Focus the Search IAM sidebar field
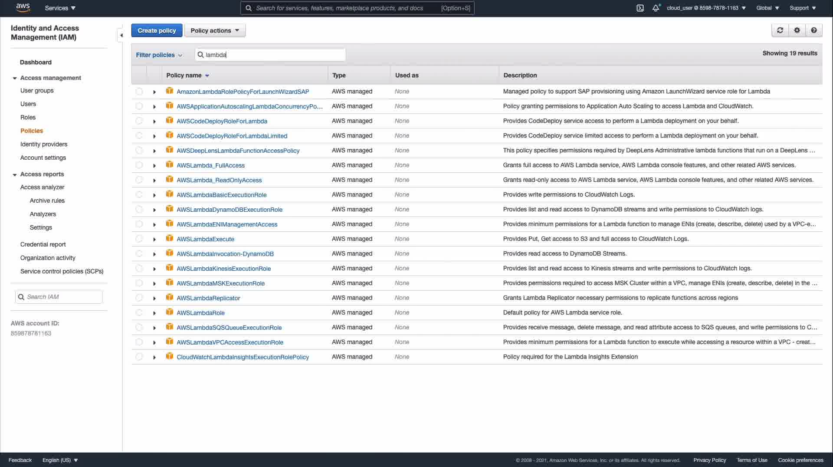This screenshot has width=833, height=467. coord(59,297)
